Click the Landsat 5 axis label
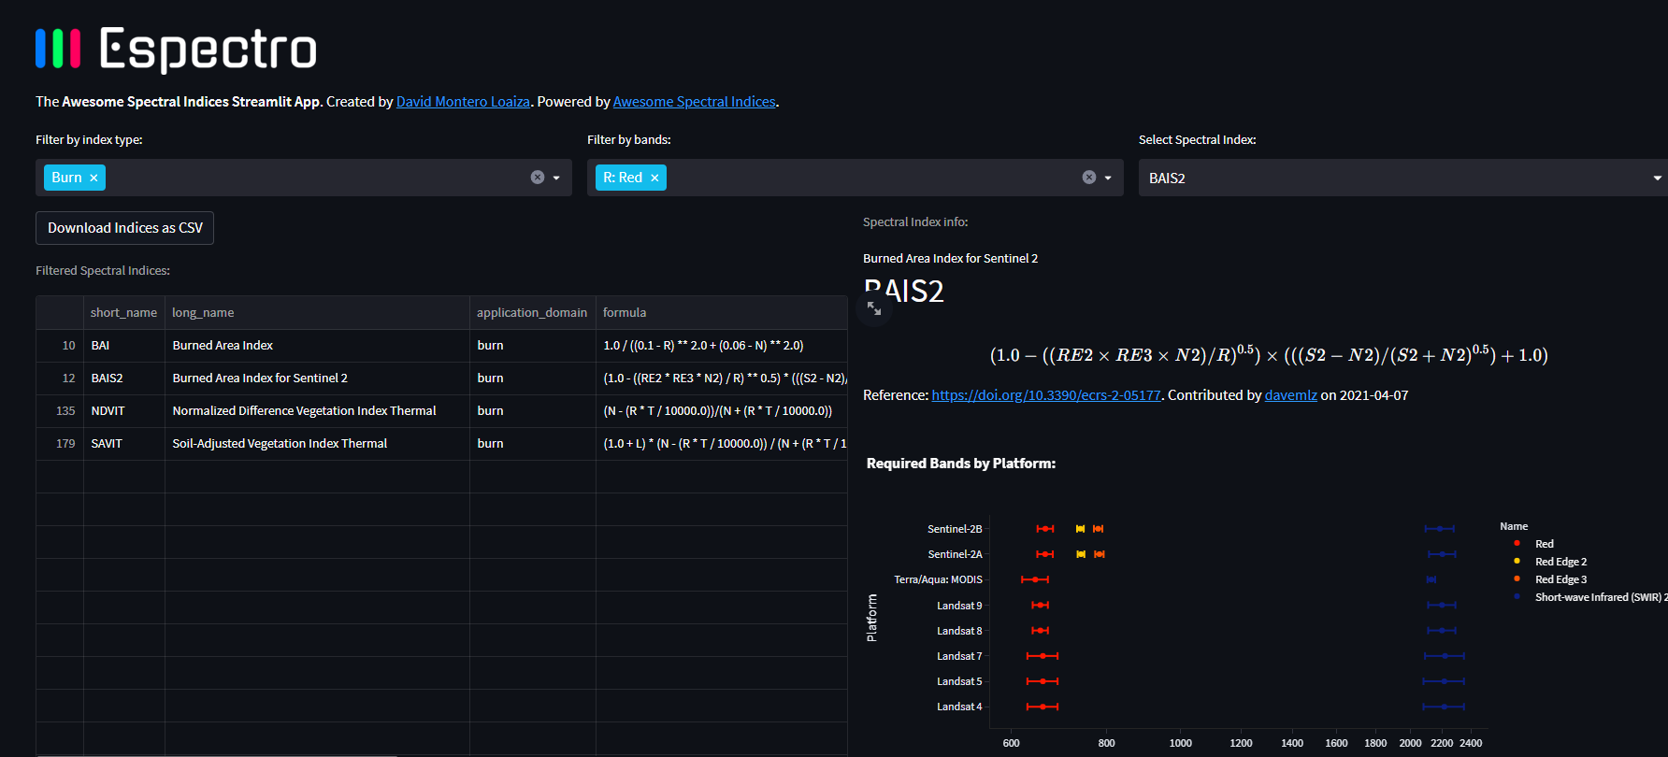The height and width of the screenshot is (757, 1668). click(x=959, y=681)
